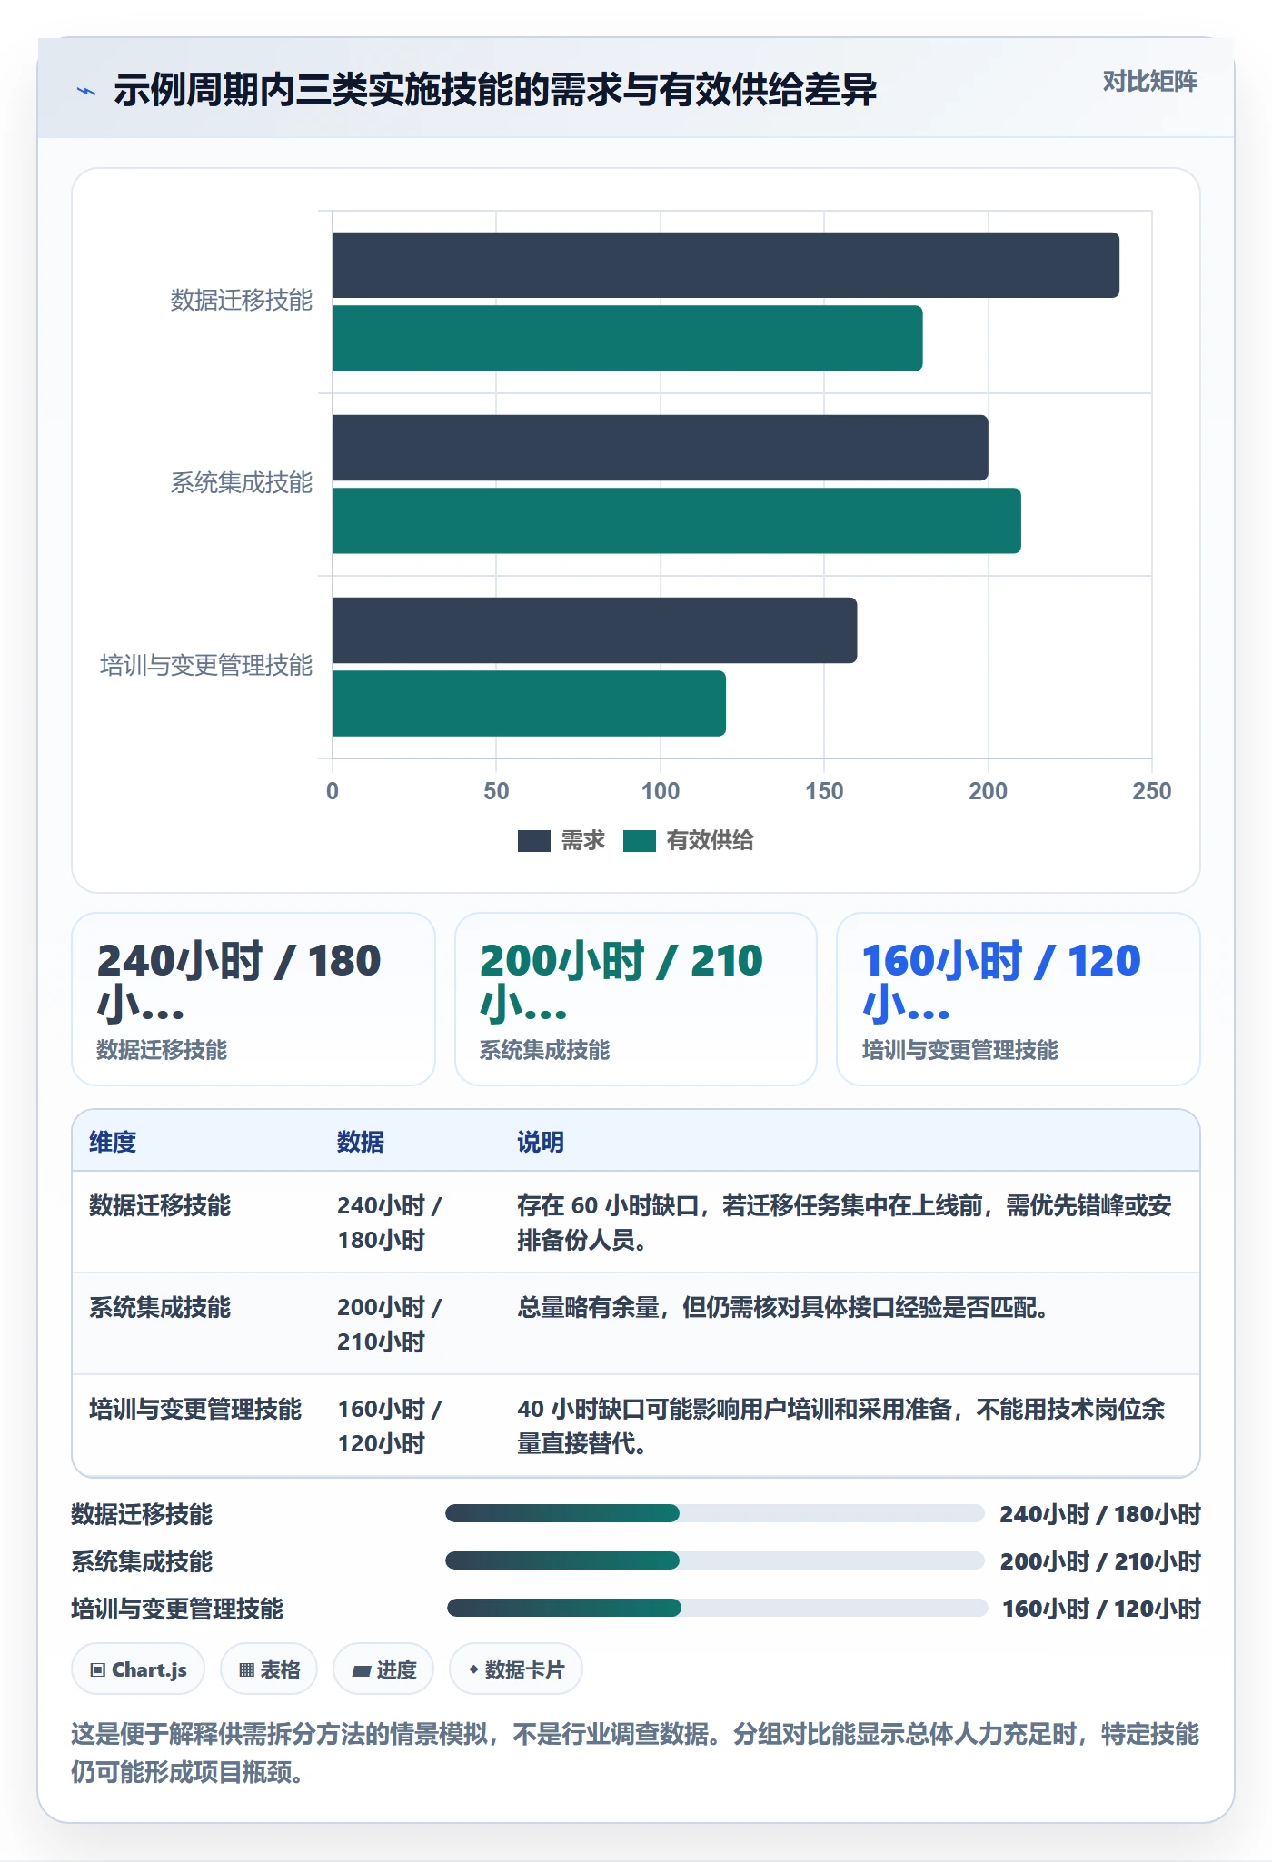Screen dimensions: 1272x1862
Task: Click the 200小时 / 210小时 table cell
Action: coord(390,1324)
